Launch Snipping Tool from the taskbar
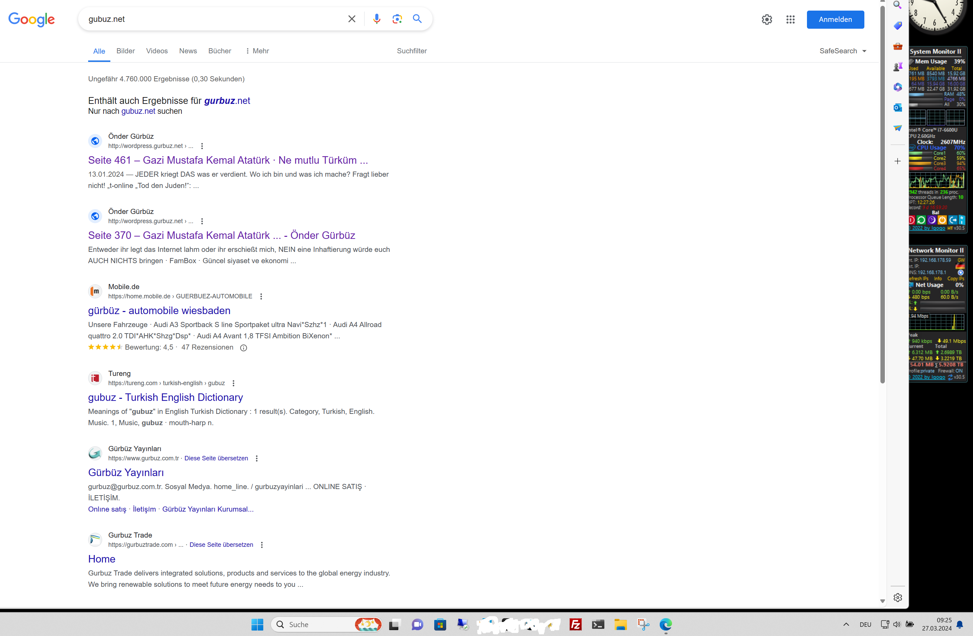This screenshot has height=636, width=973. click(643, 624)
